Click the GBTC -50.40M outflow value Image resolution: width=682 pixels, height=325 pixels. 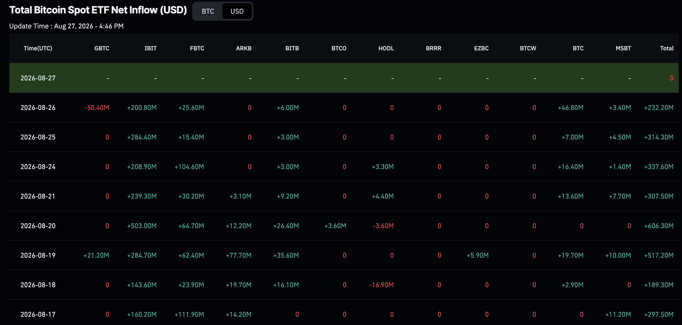pos(97,108)
